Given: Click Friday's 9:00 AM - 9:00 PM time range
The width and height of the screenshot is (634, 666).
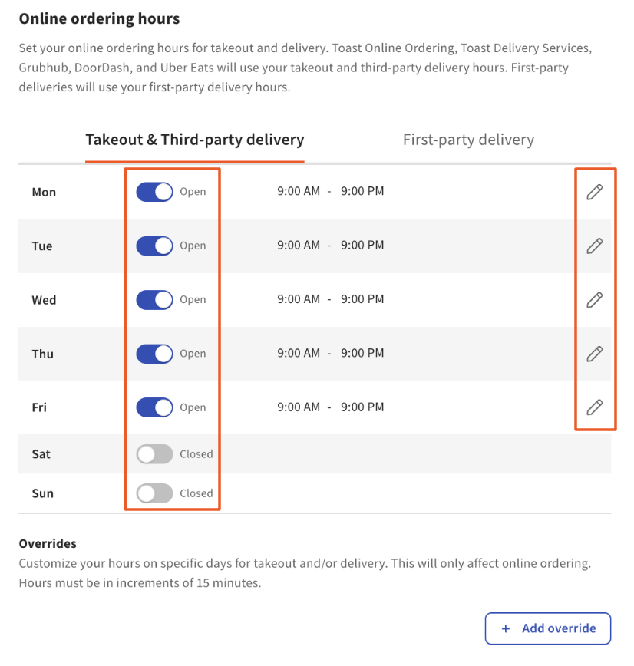Looking at the screenshot, I should point(330,407).
